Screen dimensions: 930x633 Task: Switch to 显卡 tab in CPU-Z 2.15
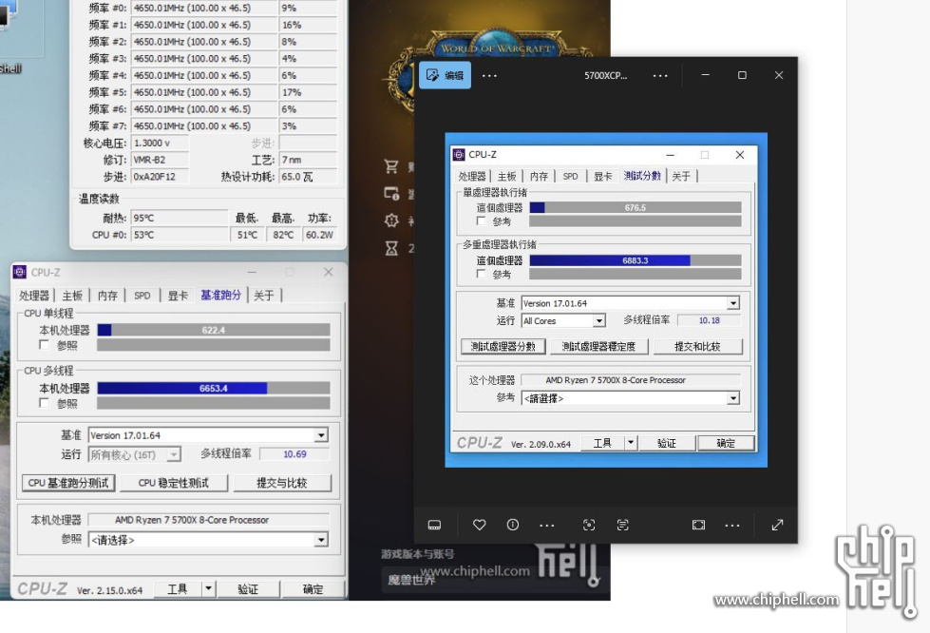click(178, 296)
